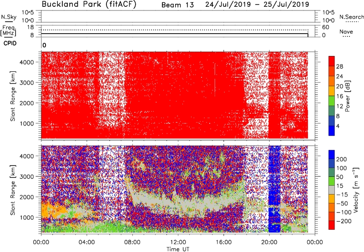This screenshot has height=252, width=364.
Task: Click the '60' Nave axis tick
Action: 326,27
